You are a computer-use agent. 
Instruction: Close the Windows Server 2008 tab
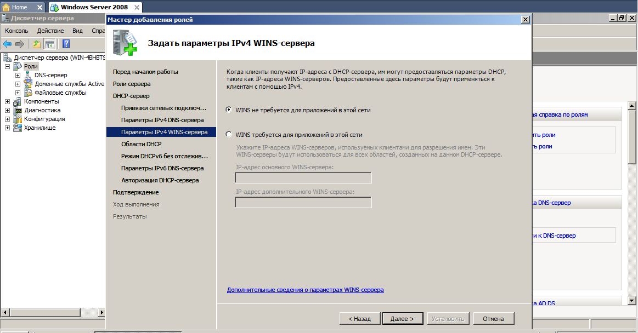[137, 7]
